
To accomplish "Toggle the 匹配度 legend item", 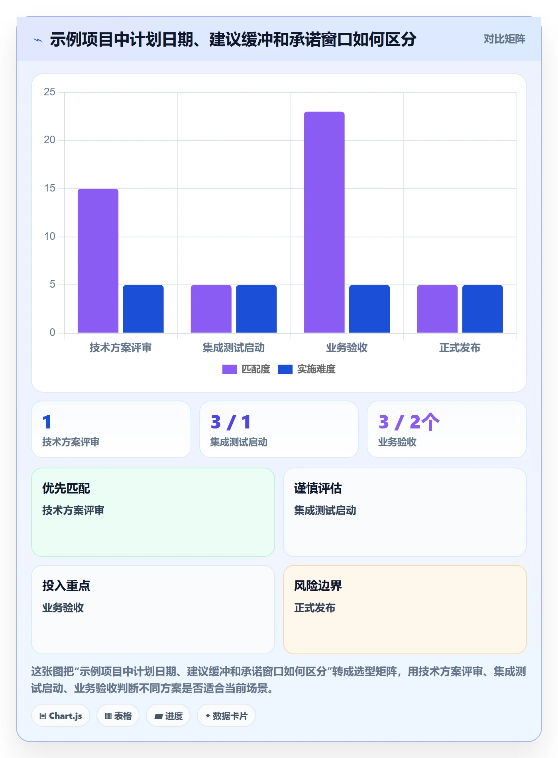I will (x=246, y=369).
